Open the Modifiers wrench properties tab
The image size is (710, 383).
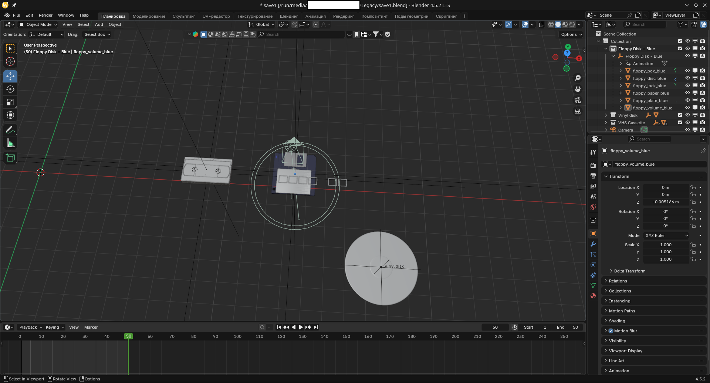click(x=593, y=244)
